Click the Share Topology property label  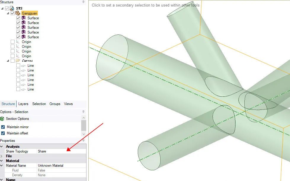click(17, 151)
